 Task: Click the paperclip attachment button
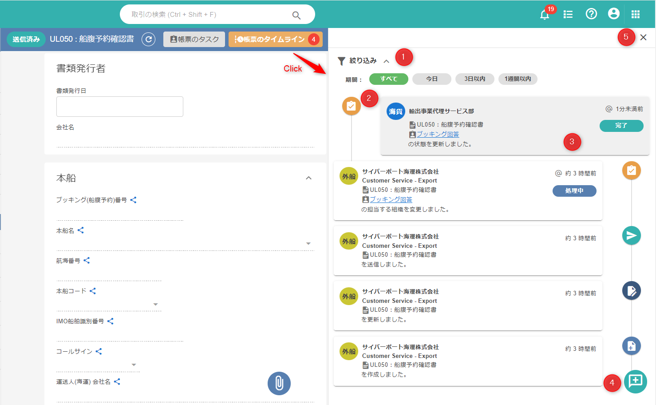coord(279,383)
